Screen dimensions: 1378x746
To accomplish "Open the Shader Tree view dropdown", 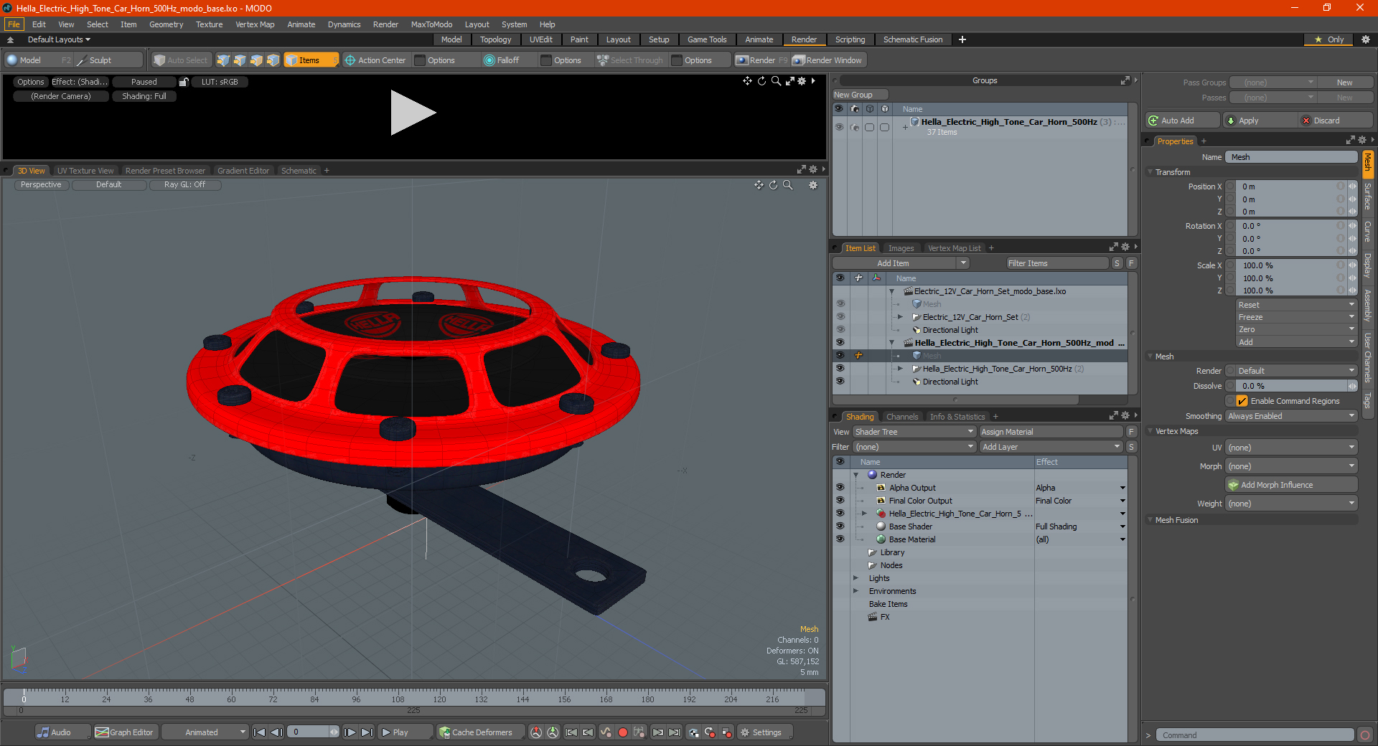I will (x=914, y=432).
